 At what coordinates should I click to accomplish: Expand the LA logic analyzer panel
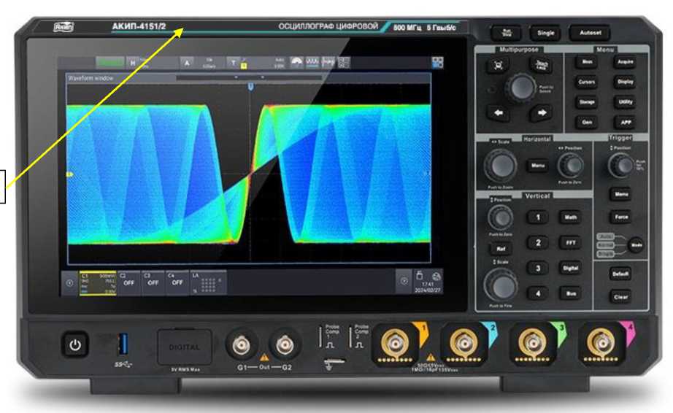coord(206,281)
